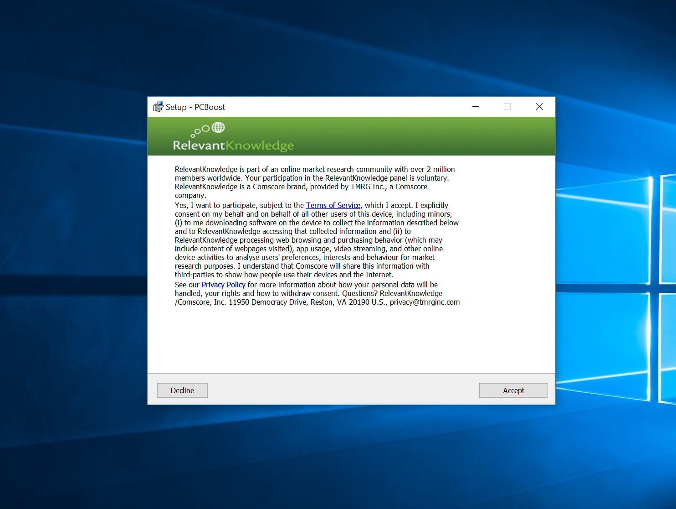Click the privacy@tmrginc.com email text
This screenshot has height=509, width=676.
click(425, 302)
